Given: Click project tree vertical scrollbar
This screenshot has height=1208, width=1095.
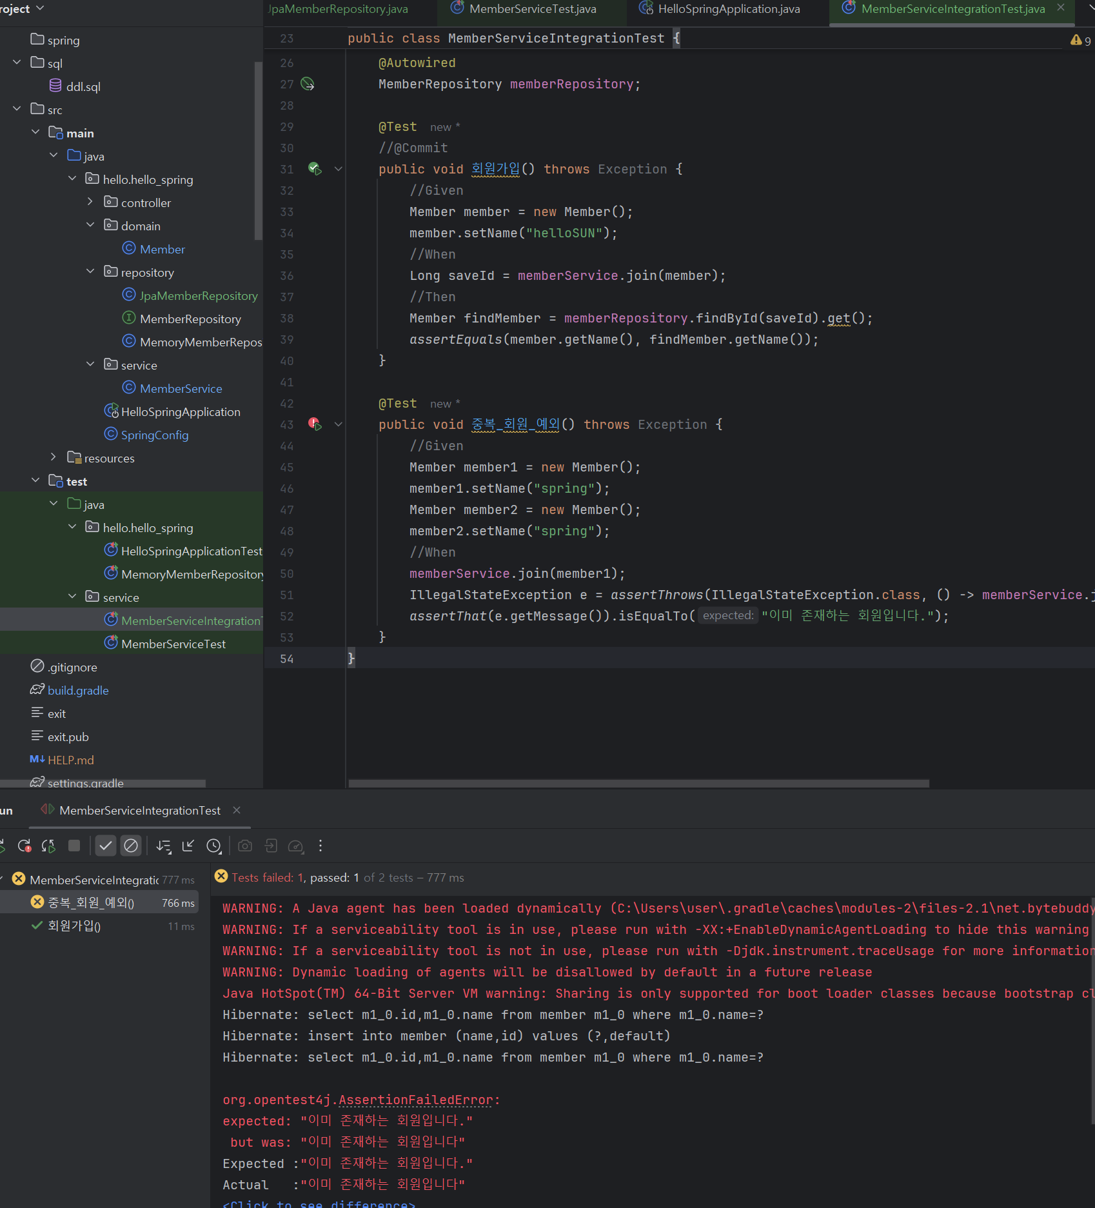Looking at the screenshot, I should [x=259, y=150].
